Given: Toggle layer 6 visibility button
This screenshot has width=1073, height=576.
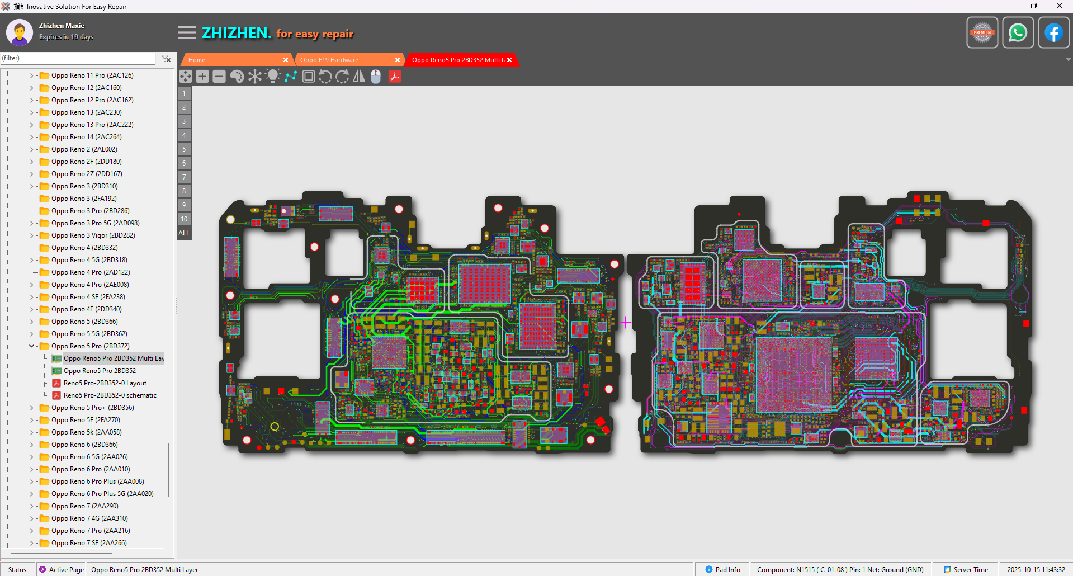Looking at the screenshot, I should pyautogui.click(x=184, y=163).
